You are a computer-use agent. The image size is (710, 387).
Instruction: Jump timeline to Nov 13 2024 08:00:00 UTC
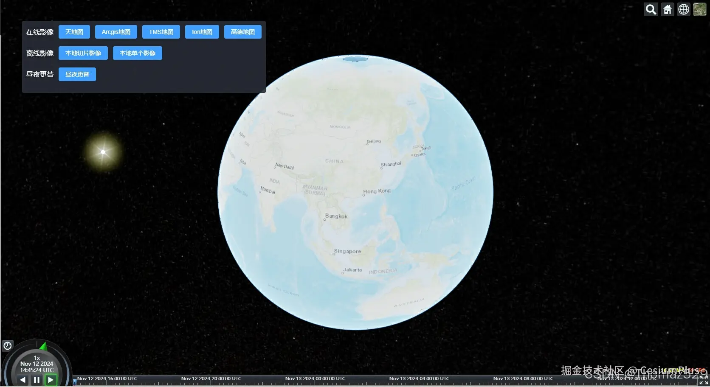523,379
